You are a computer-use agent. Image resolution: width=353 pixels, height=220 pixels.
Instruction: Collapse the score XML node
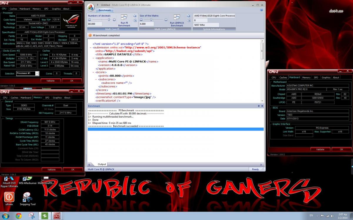(93, 72)
